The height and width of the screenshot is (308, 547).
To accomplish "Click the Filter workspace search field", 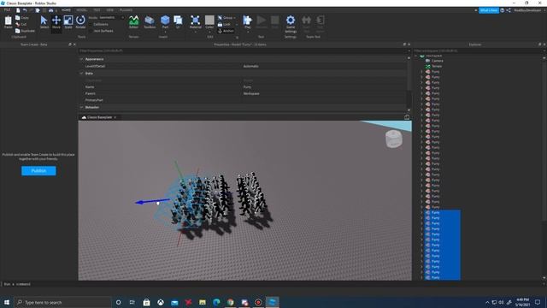I will (x=478, y=50).
